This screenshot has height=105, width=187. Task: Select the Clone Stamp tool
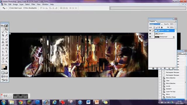(3, 42)
